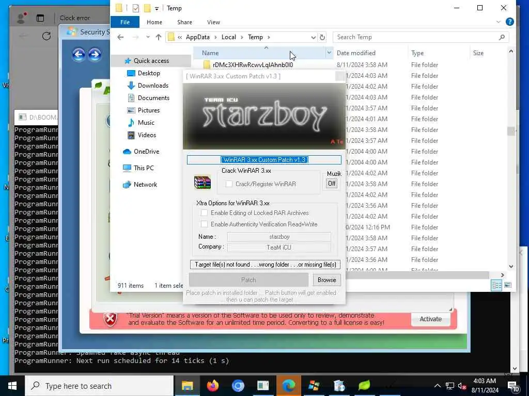
Task: Refresh the Temp folder view
Action: coord(322,37)
